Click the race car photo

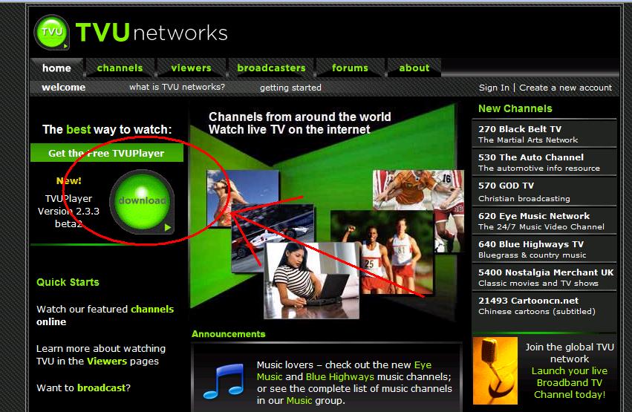273,226
